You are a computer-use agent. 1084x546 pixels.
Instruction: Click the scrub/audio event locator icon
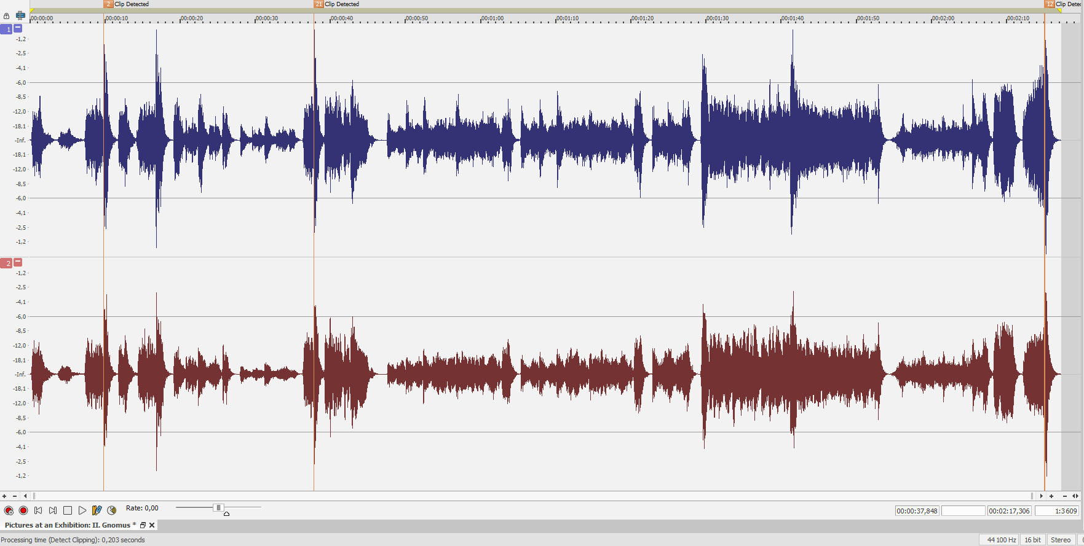tap(112, 510)
